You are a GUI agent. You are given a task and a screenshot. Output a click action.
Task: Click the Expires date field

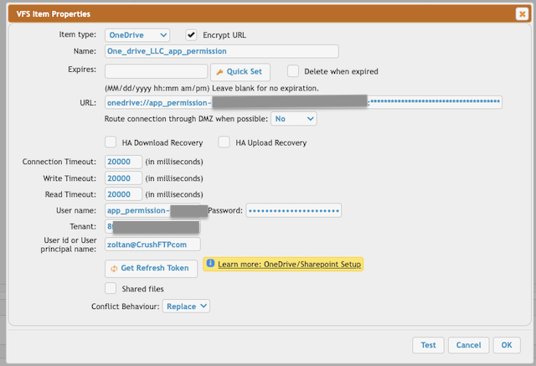click(157, 71)
